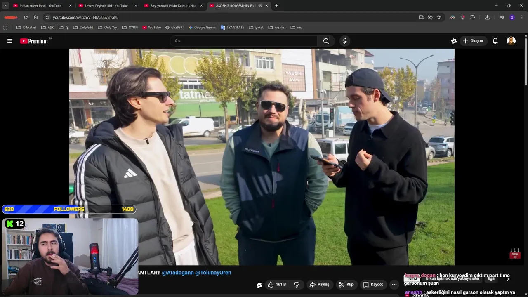Show Chrome downloads

(x=487, y=17)
